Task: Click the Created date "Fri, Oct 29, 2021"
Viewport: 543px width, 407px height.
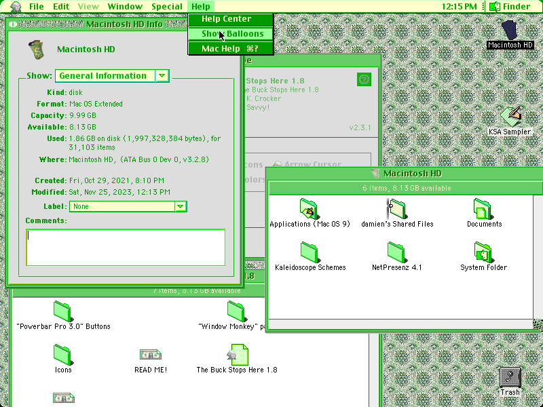Action: point(116,180)
